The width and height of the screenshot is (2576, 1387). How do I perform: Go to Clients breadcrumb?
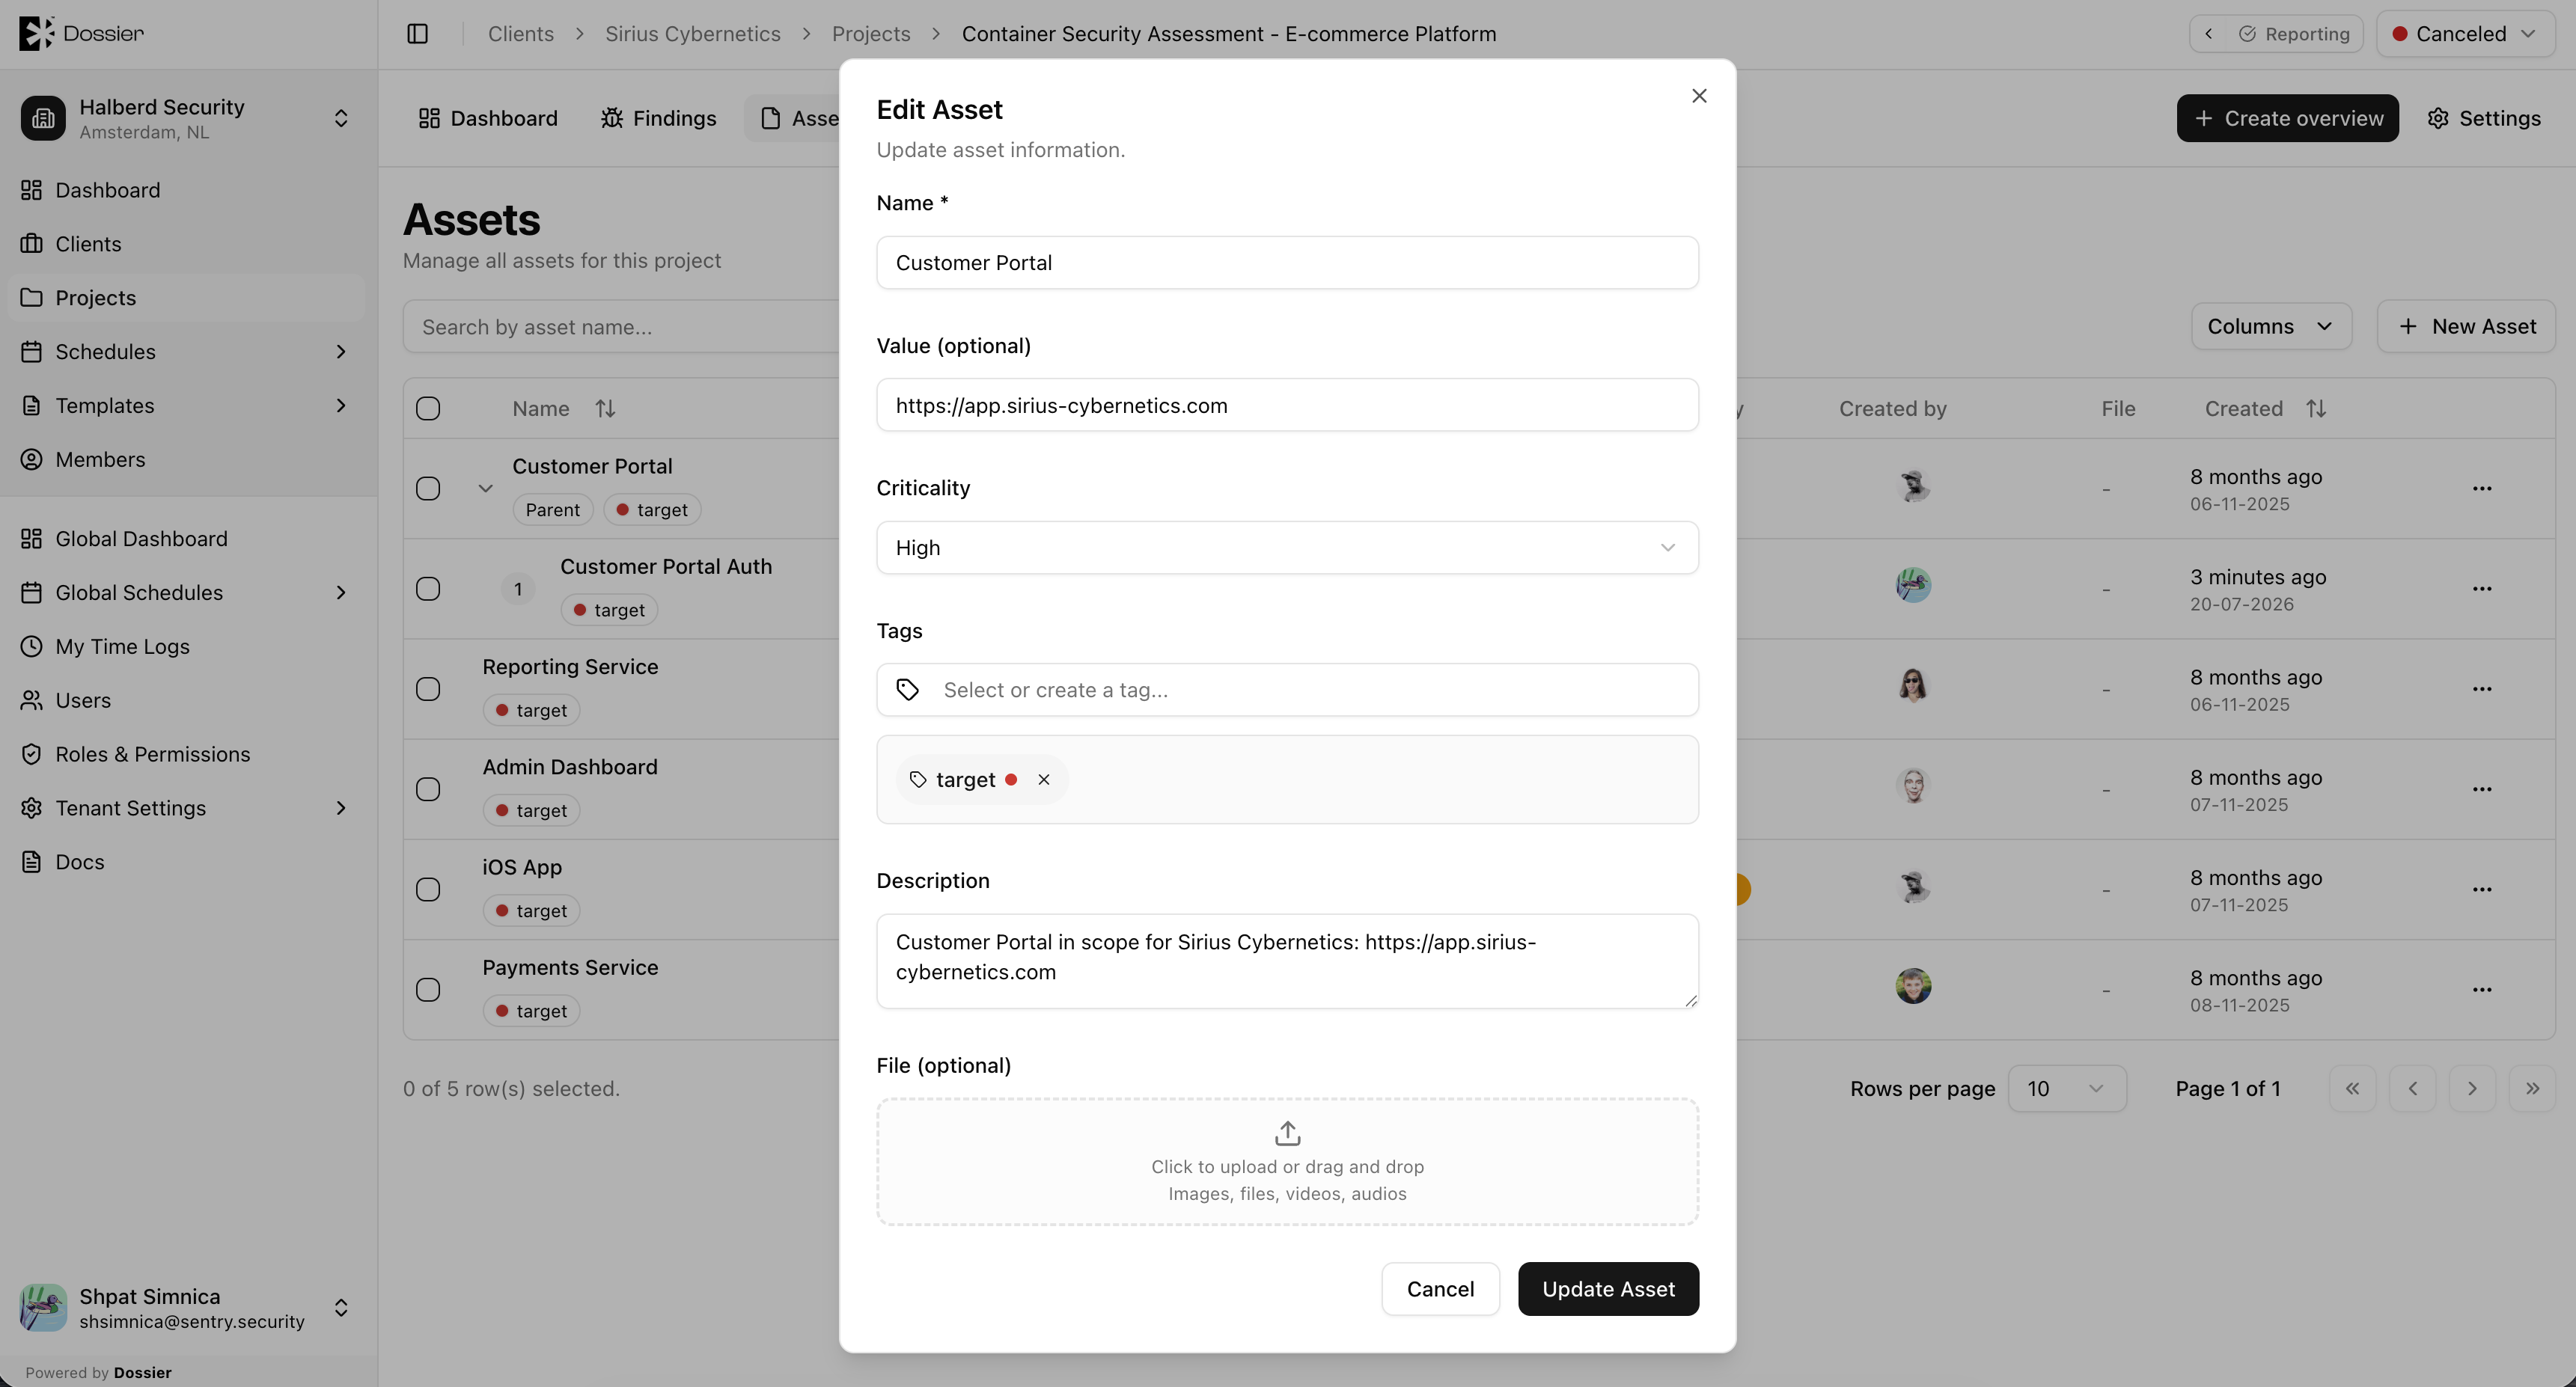click(x=520, y=34)
